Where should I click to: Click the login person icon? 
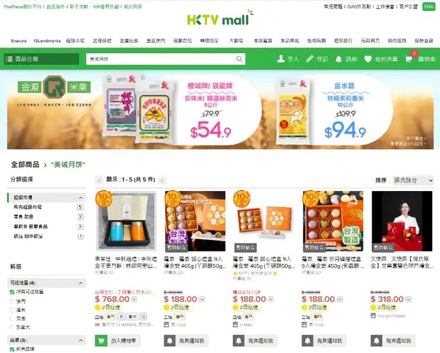[281, 59]
